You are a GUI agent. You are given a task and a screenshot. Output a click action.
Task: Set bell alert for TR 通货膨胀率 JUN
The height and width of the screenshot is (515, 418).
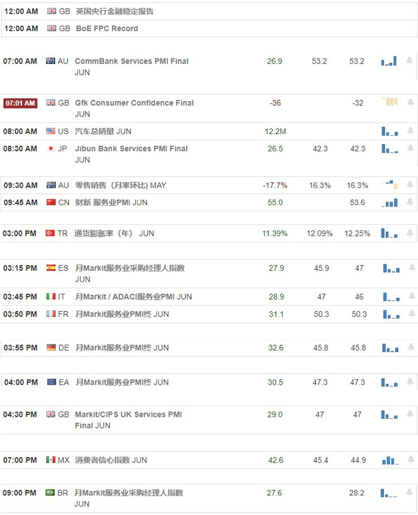click(x=410, y=233)
